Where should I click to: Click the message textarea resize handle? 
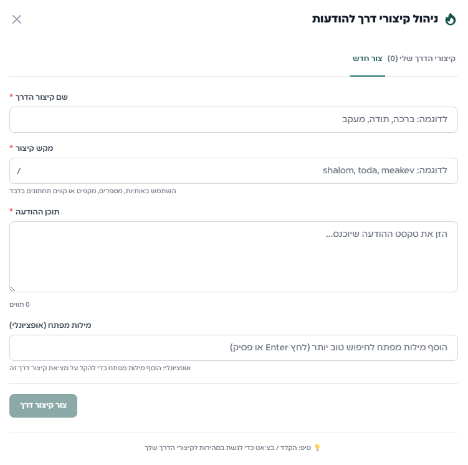(x=13, y=289)
